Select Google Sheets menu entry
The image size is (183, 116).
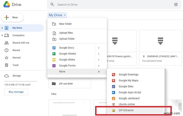[x=77, y=54]
